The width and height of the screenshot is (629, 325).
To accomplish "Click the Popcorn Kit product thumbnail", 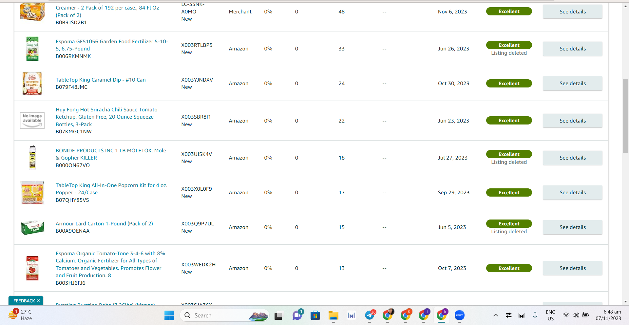I will (x=32, y=193).
